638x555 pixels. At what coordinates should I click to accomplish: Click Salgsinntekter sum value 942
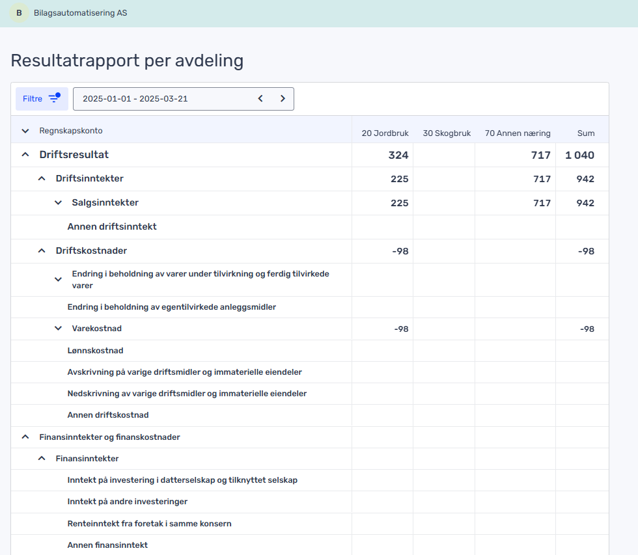[585, 203]
